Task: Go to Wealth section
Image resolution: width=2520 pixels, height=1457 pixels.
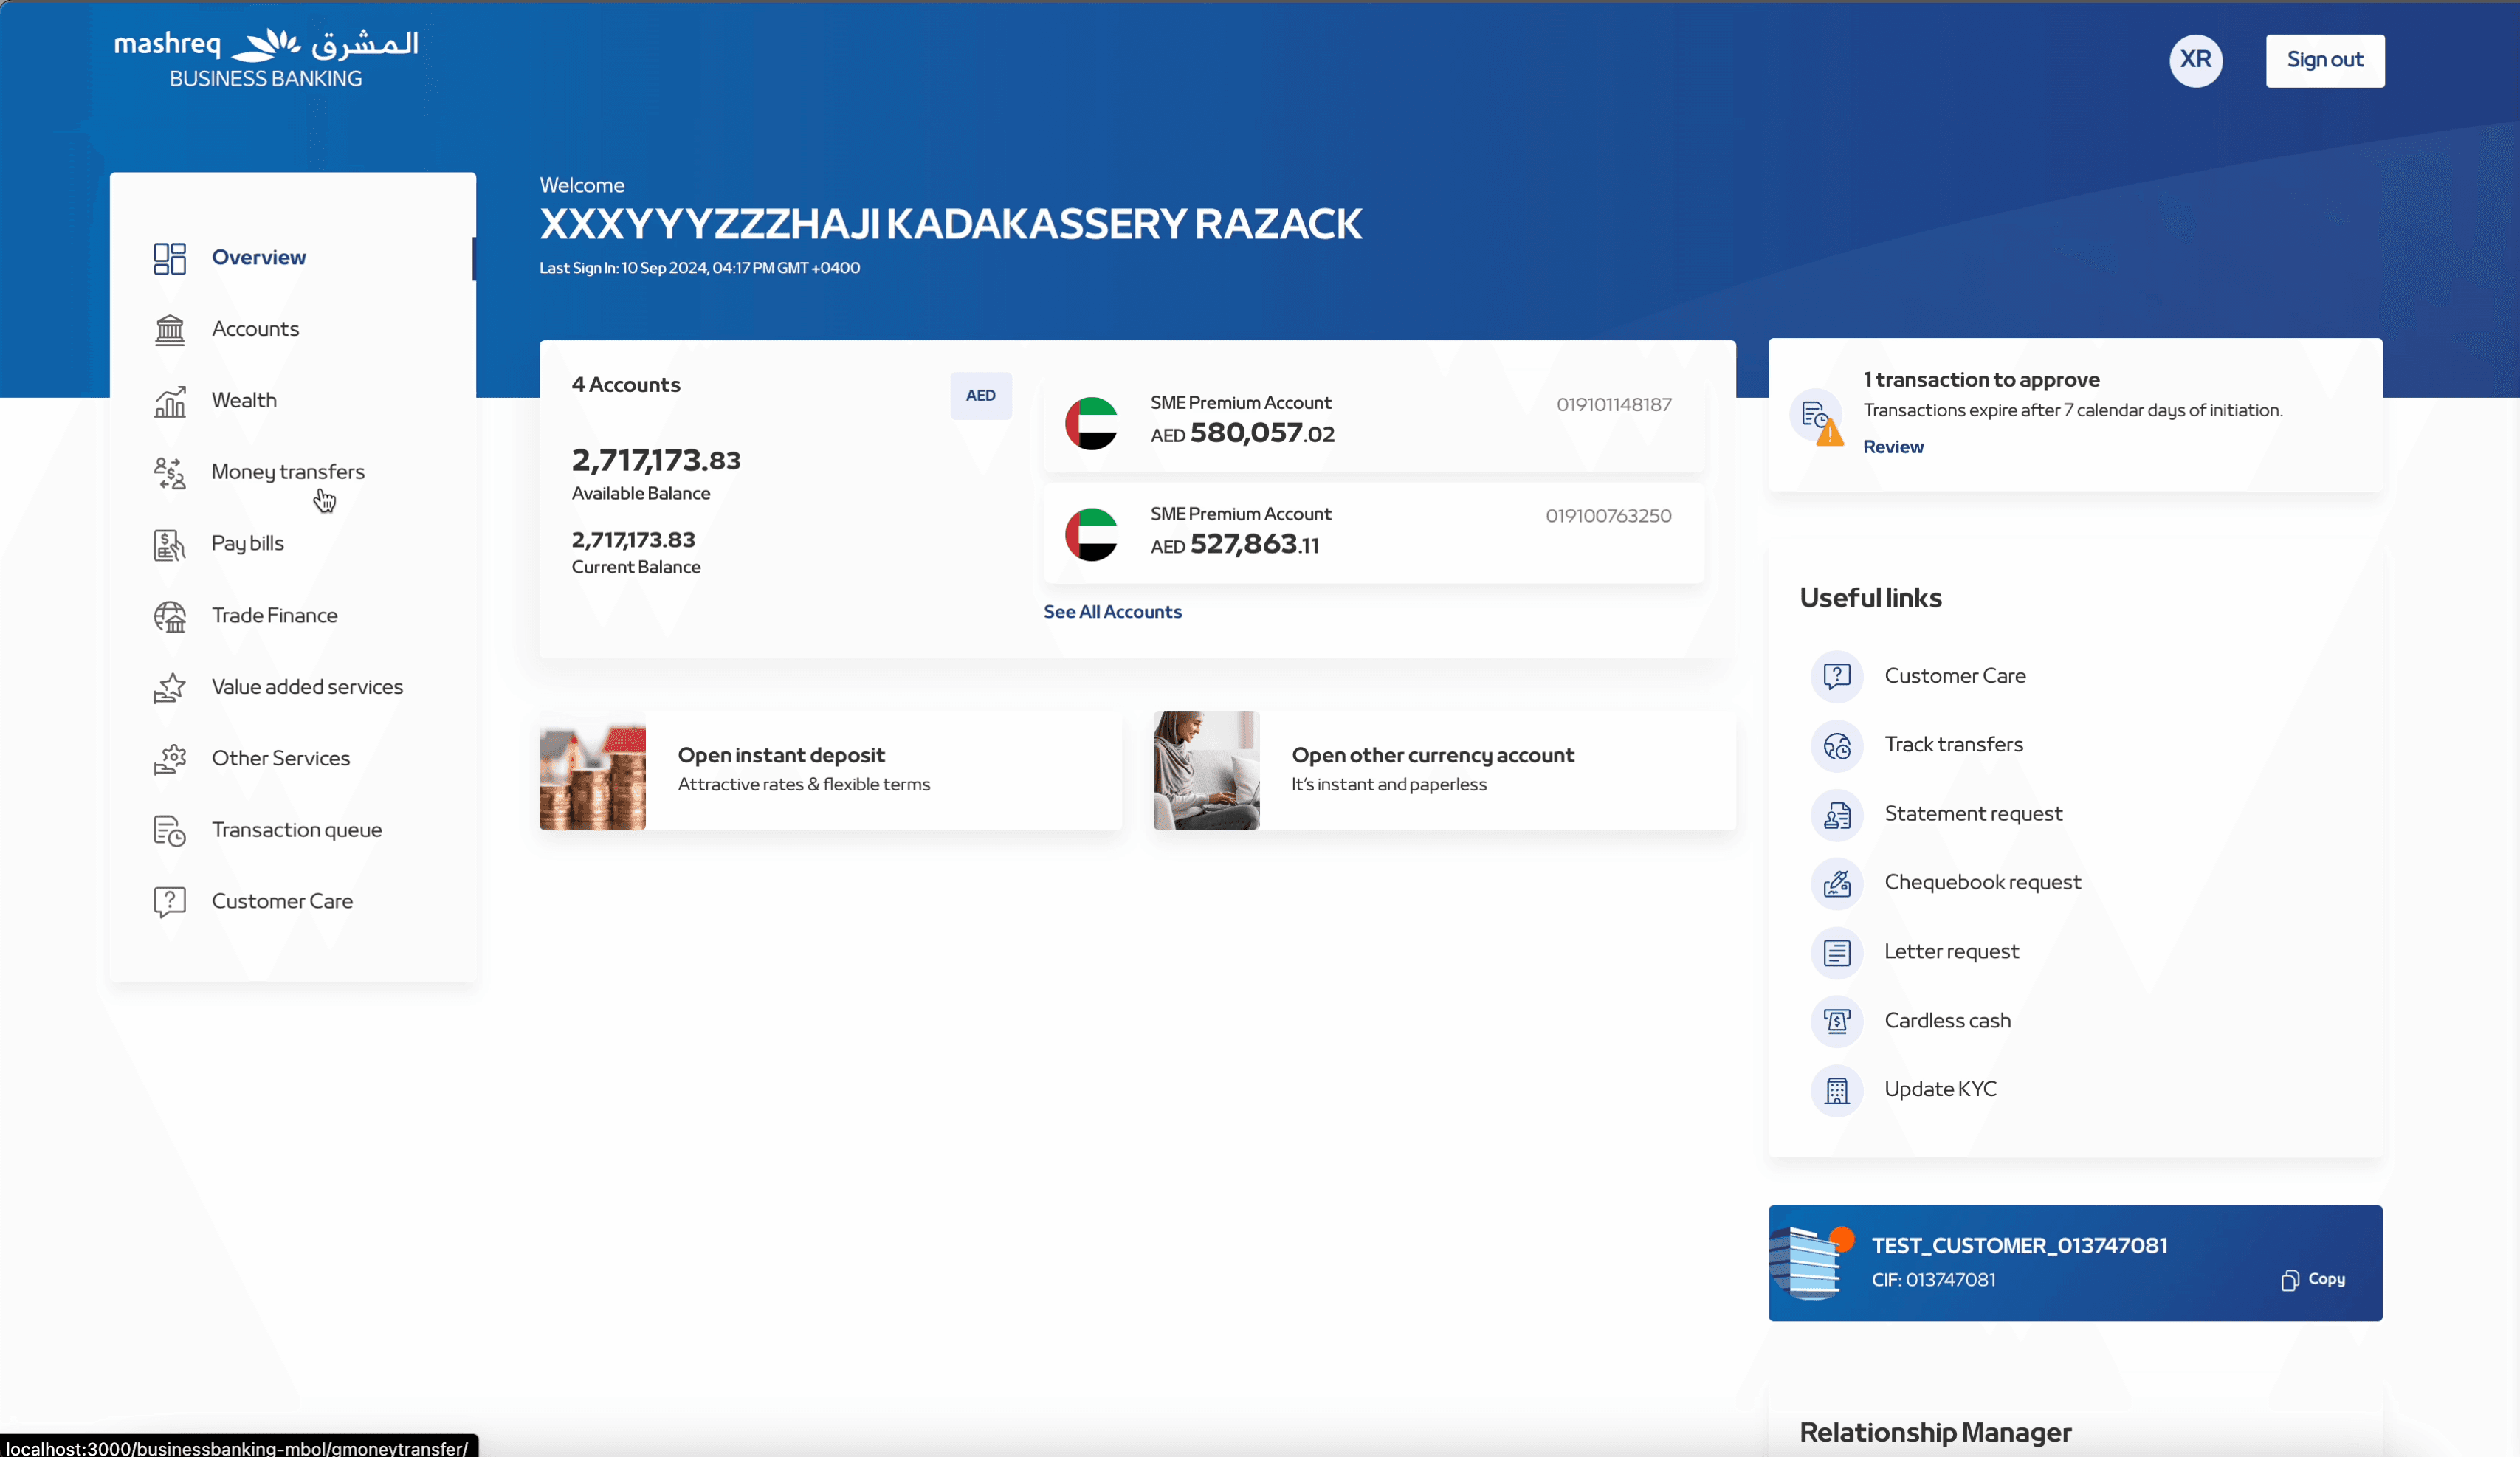Action: (244, 400)
